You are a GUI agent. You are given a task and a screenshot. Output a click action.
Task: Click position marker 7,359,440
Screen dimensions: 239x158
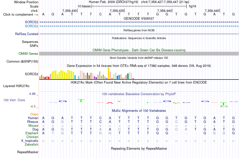tap(165, 11)
